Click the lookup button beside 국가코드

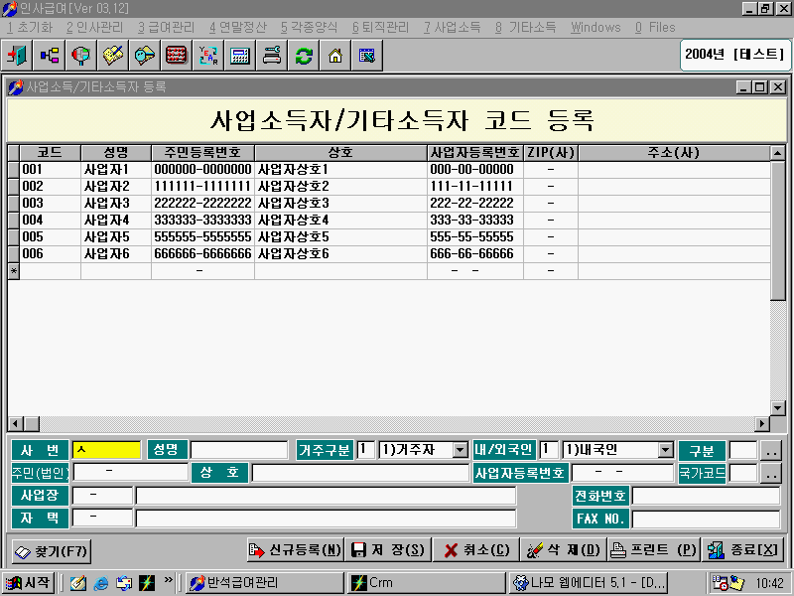(771, 472)
